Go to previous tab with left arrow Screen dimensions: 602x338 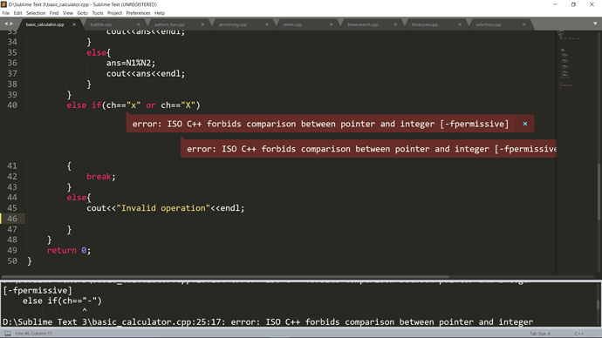[6, 24]
